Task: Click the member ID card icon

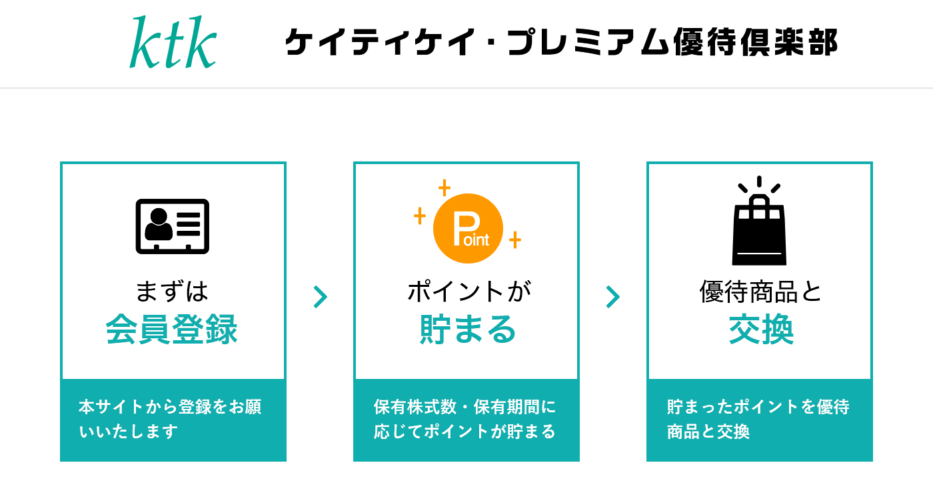Action: pyautogui.click(x=173, y=226)
